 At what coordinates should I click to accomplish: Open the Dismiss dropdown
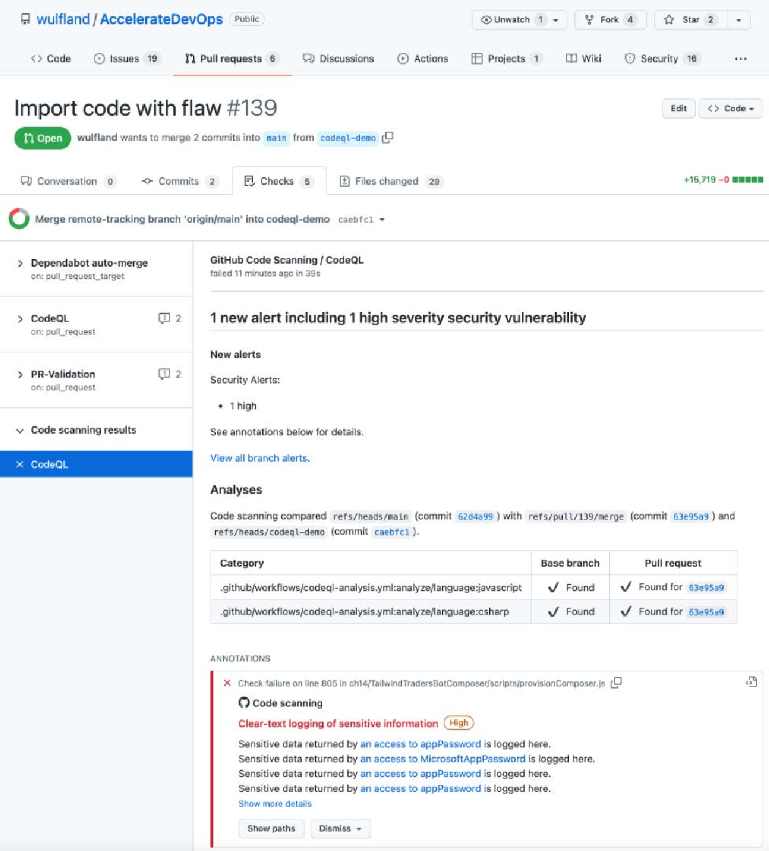(x=340, y=828)
